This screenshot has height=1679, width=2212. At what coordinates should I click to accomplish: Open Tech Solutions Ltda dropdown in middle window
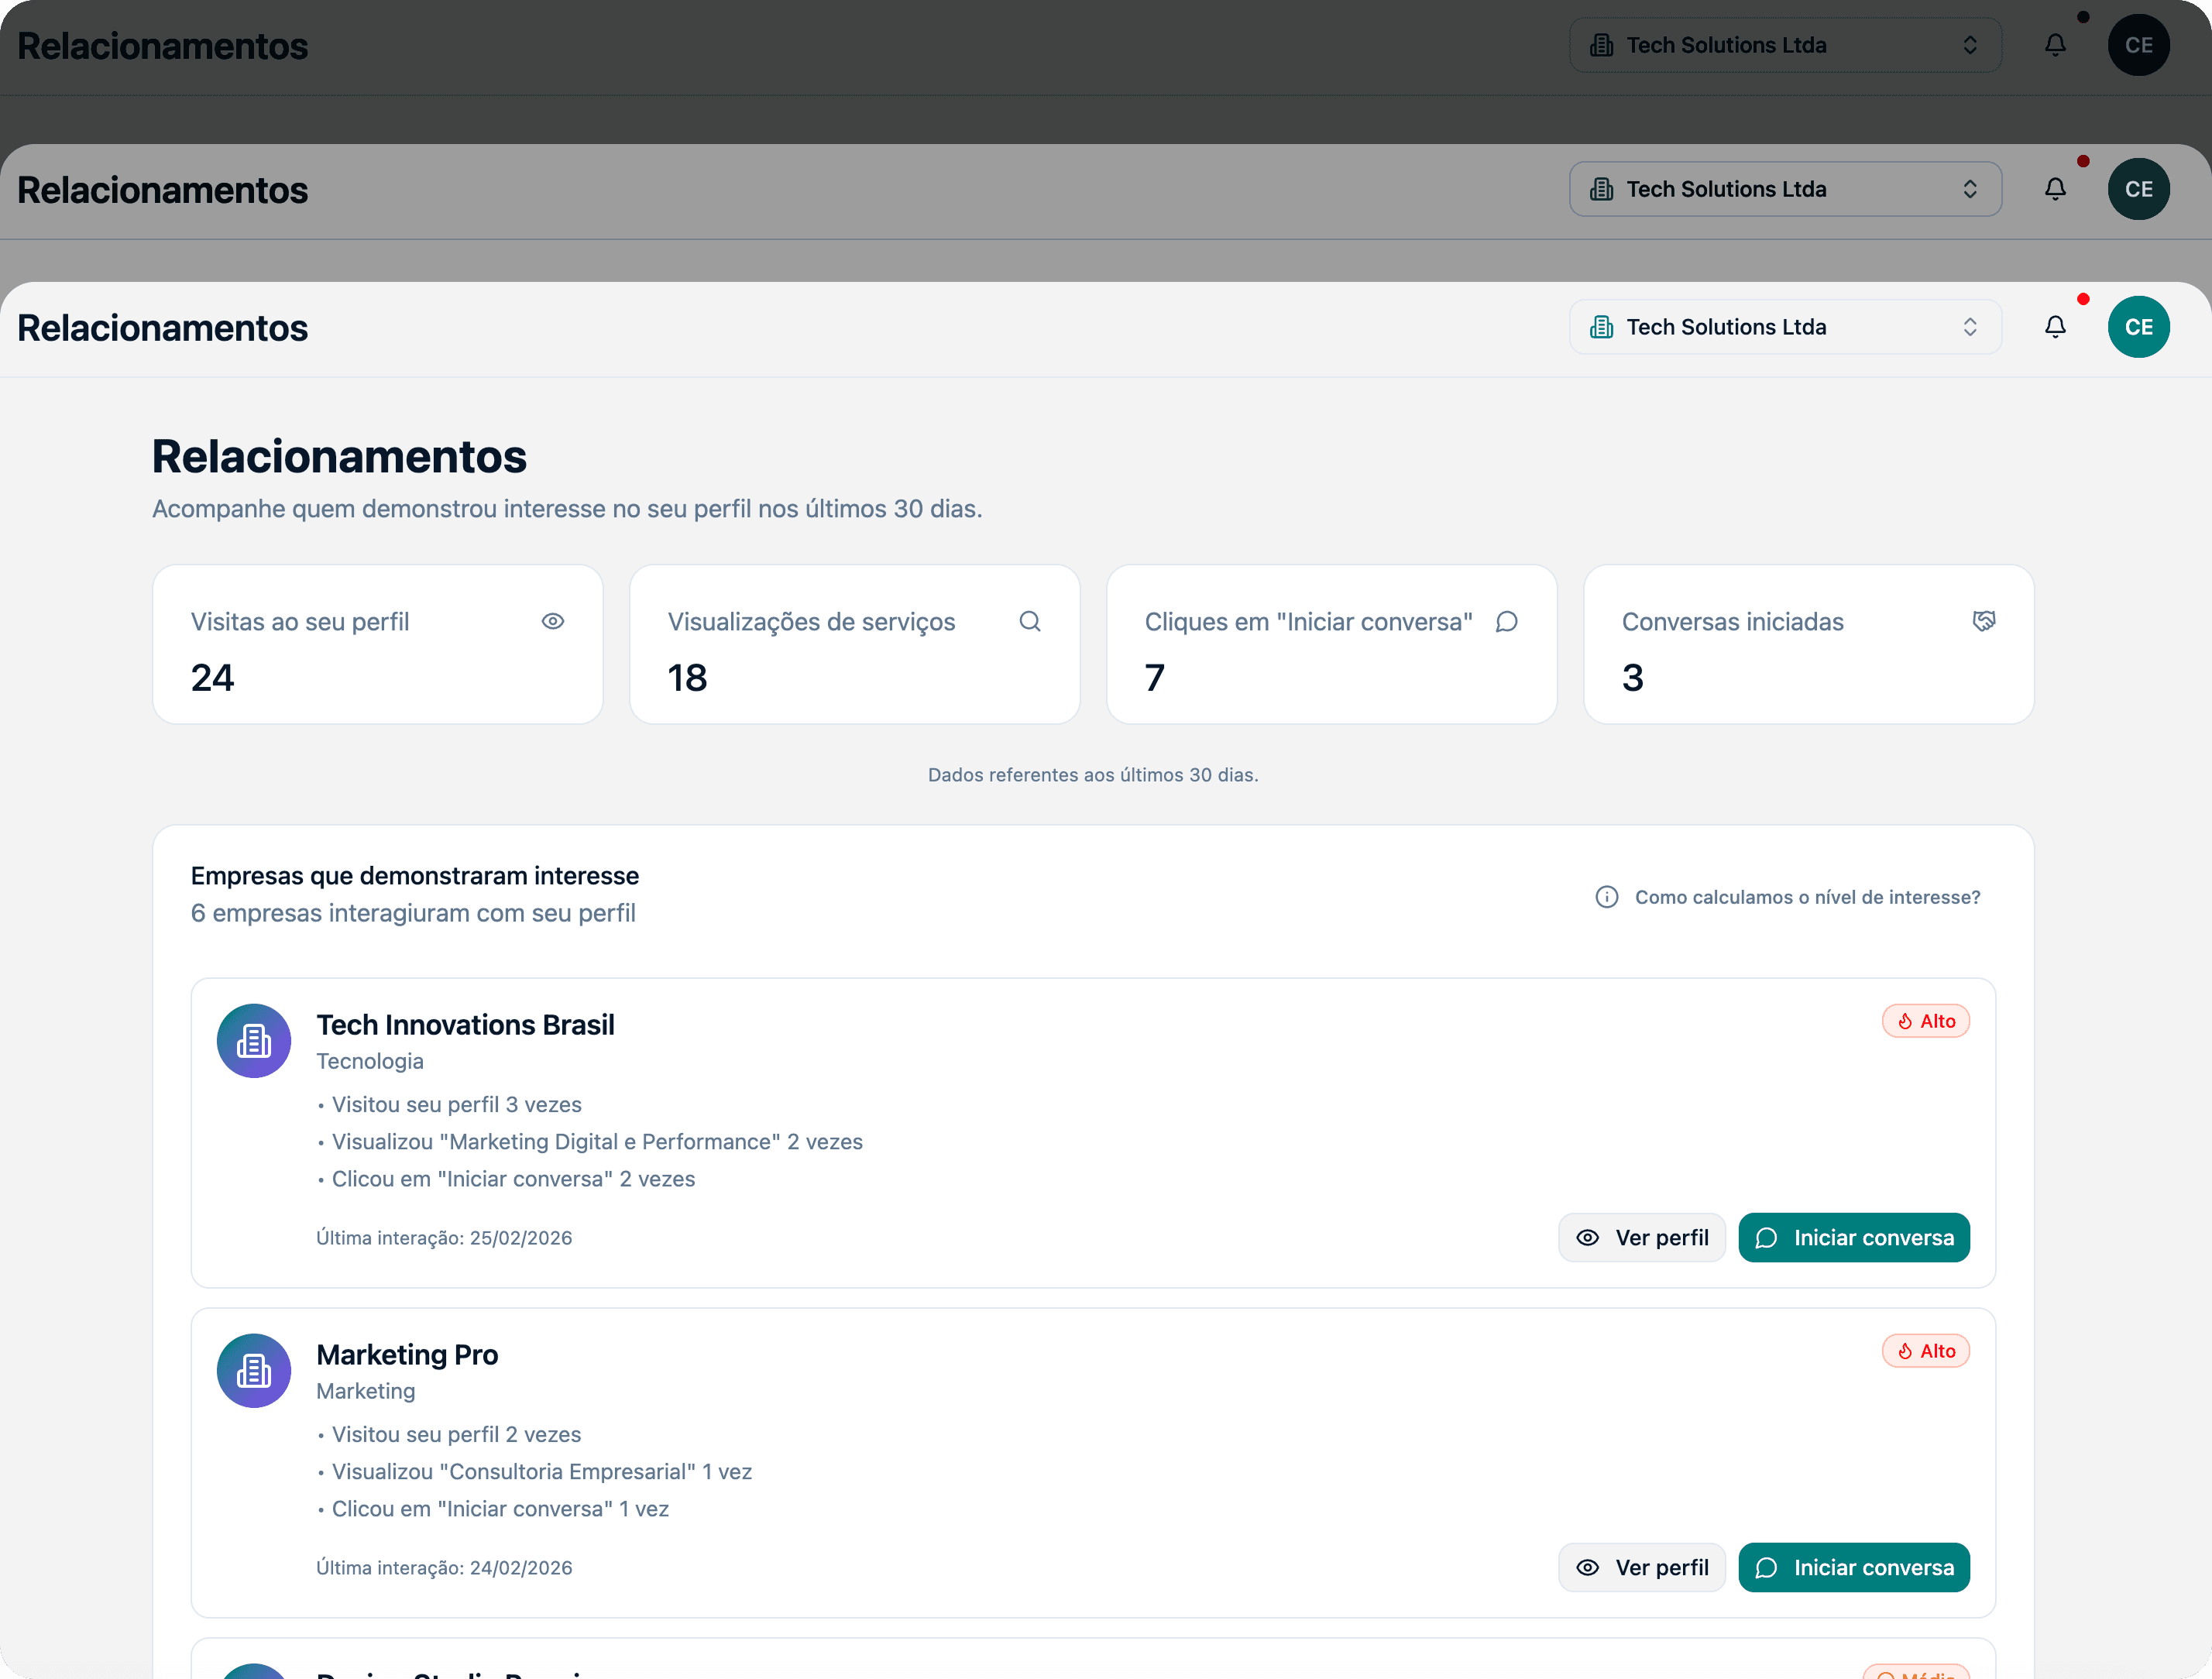point(1785,189)
